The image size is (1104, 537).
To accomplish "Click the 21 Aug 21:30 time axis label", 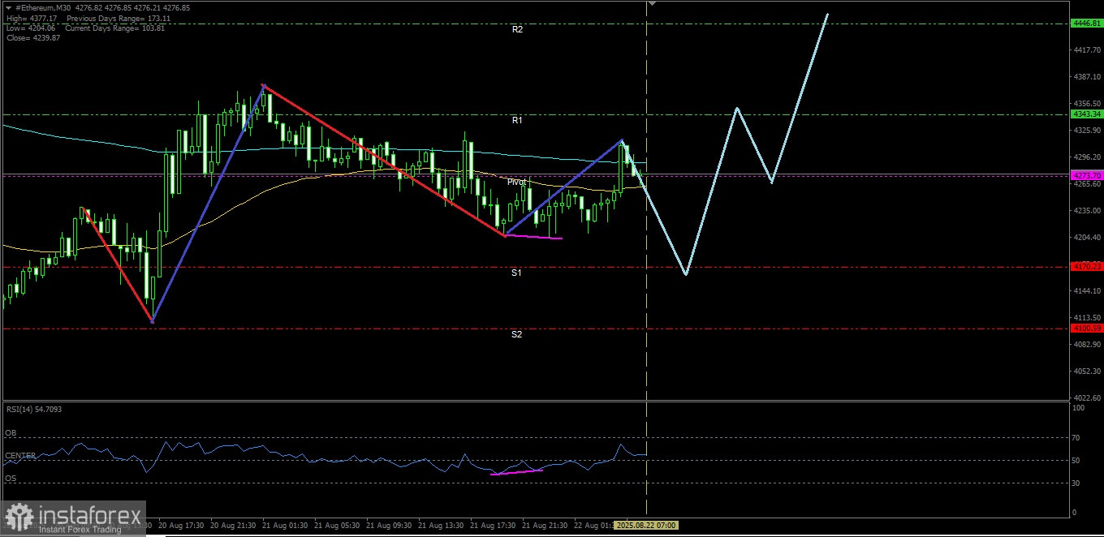I will point(545,526).
